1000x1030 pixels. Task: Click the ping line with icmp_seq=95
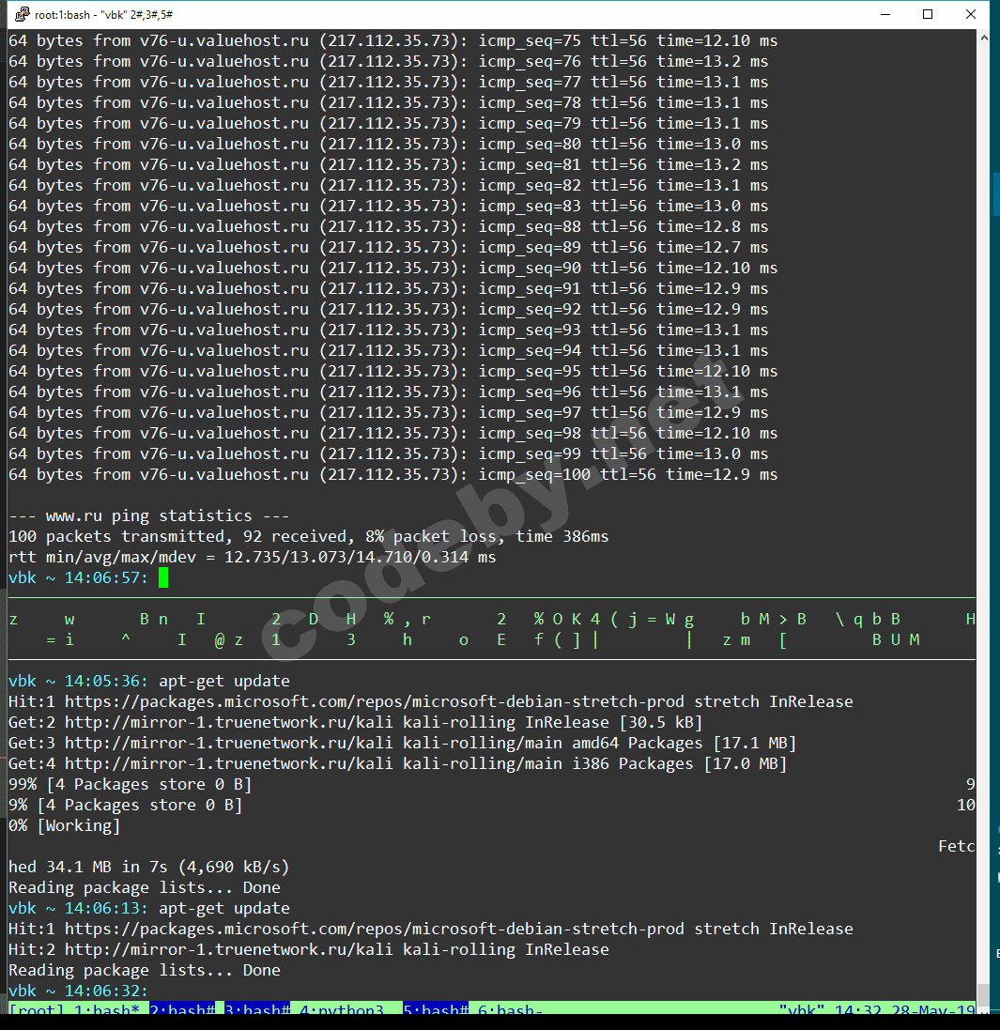pyautogui.click(x=392, y=372)
